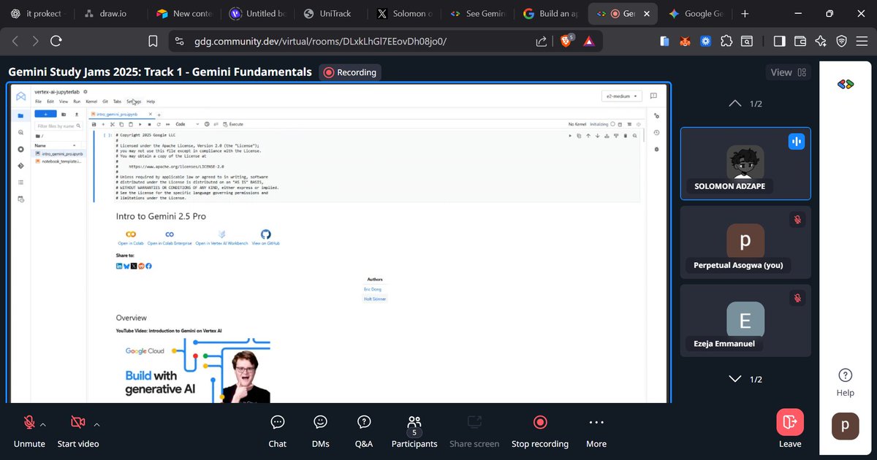Open the Q&A panel

point(363,431)
